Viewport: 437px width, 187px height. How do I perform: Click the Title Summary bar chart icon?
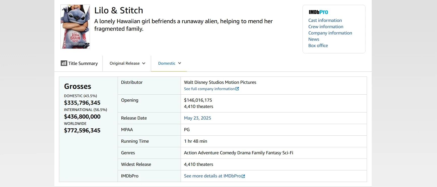click(64, 63)
